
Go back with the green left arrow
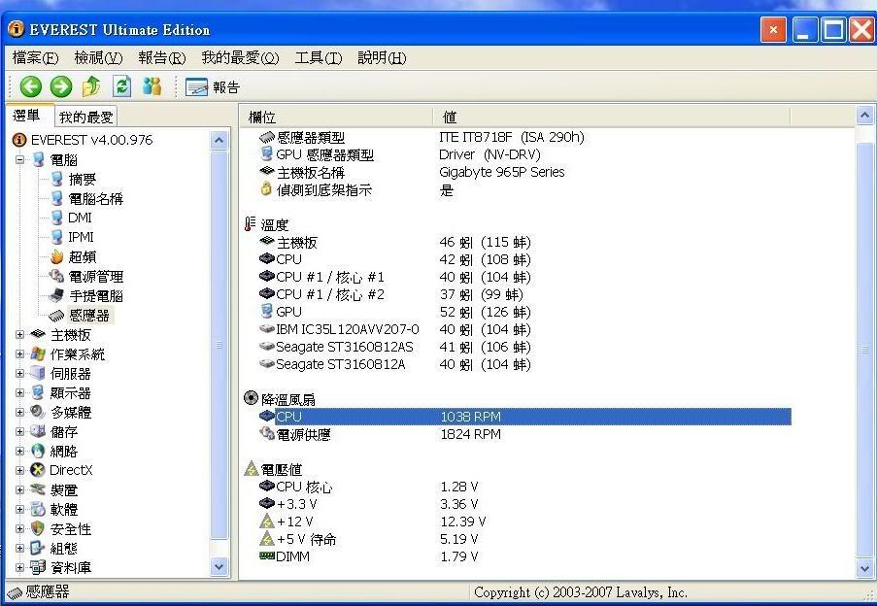[x=31, y=86]
